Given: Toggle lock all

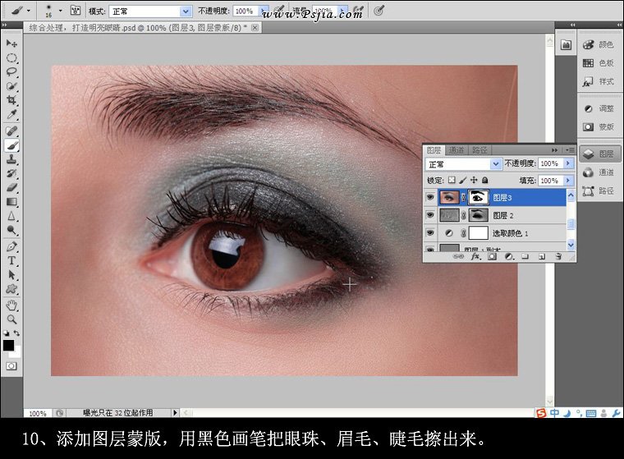Looking at the screenshot, I should pos(484,180).
